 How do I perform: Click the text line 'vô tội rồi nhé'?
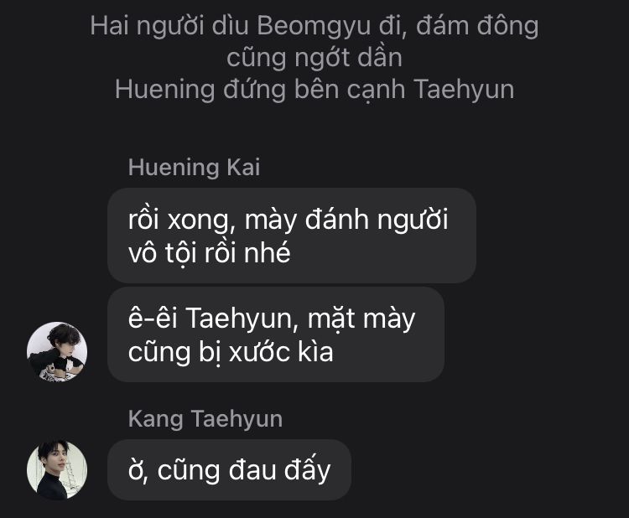(209, 253)
